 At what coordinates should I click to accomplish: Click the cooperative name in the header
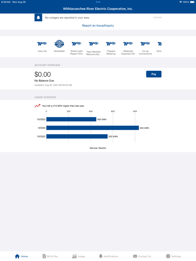[98, 9]
